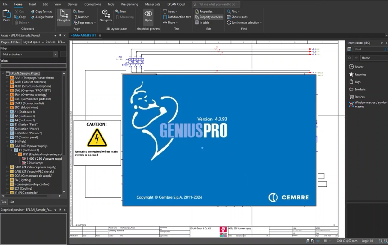Viewport: 388px width, 245px height.
Task: Toggle the Property overview button
Action: [x=209, y=17]
